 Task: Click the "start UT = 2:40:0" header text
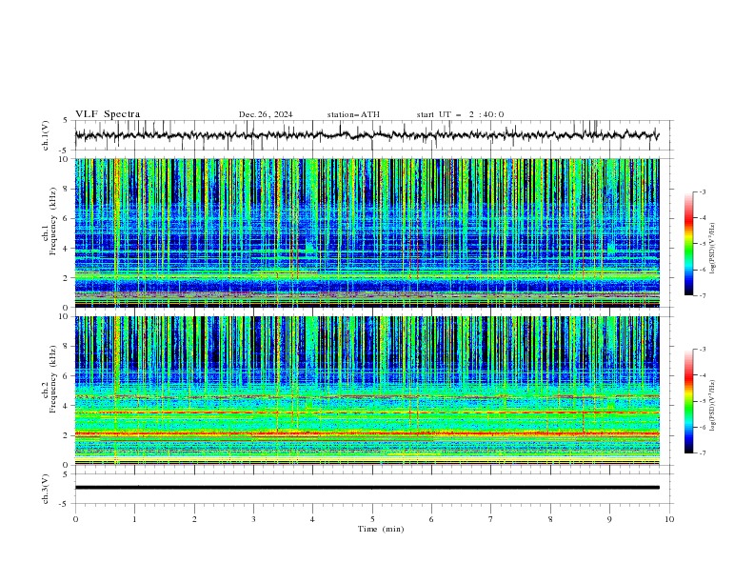pyautogui.click(x=460, y=114)
